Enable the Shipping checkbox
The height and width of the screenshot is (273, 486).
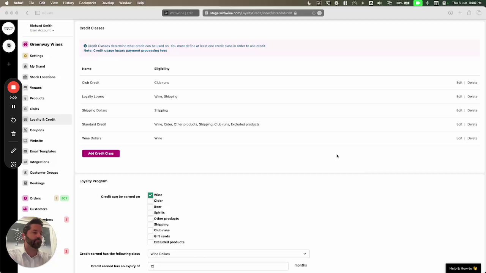pyautogui.click(x=150, y=224)
